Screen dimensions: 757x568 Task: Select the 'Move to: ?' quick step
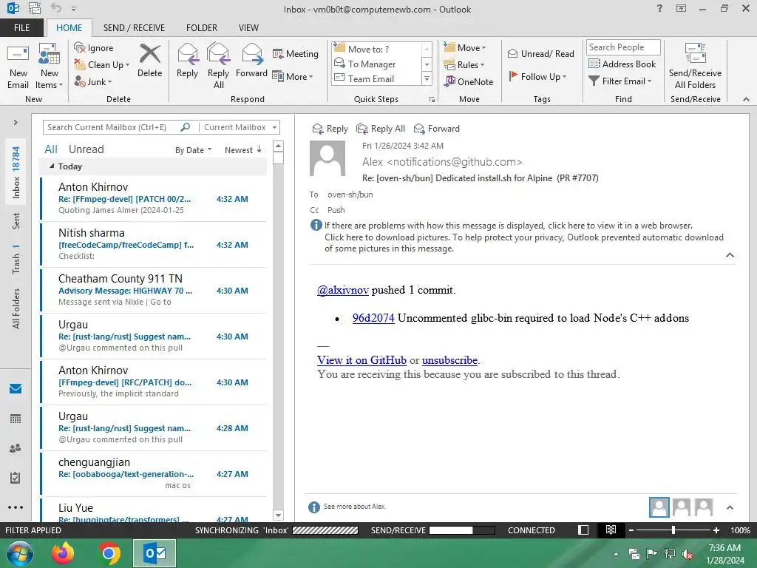pos(376,49)
